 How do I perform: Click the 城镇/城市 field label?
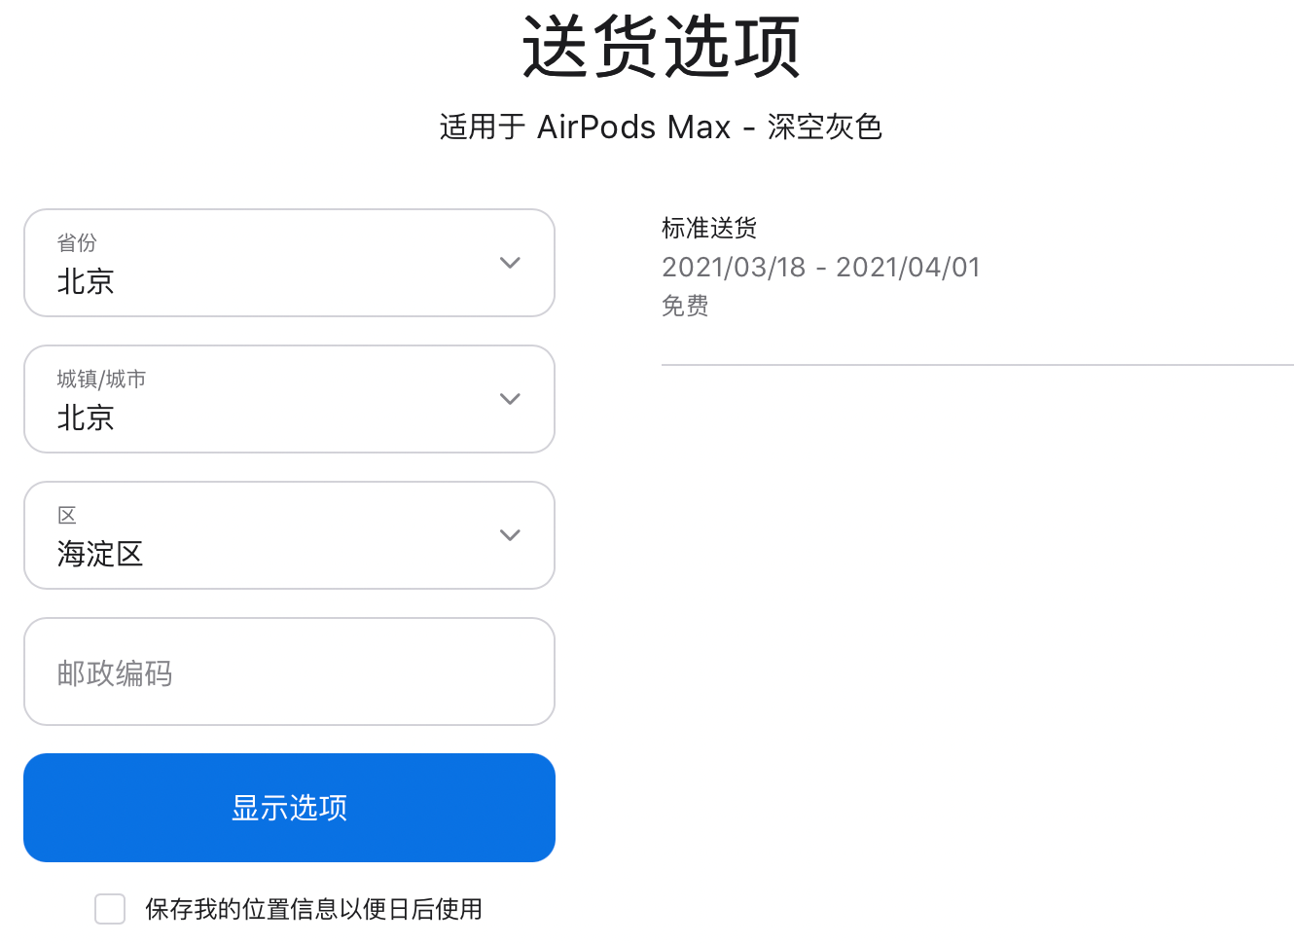[x=101, y=379]
